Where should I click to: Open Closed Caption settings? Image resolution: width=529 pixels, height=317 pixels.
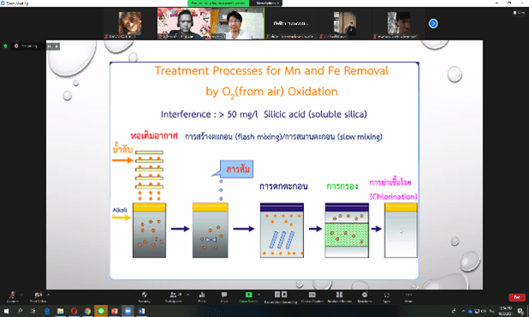pos(312,296)
